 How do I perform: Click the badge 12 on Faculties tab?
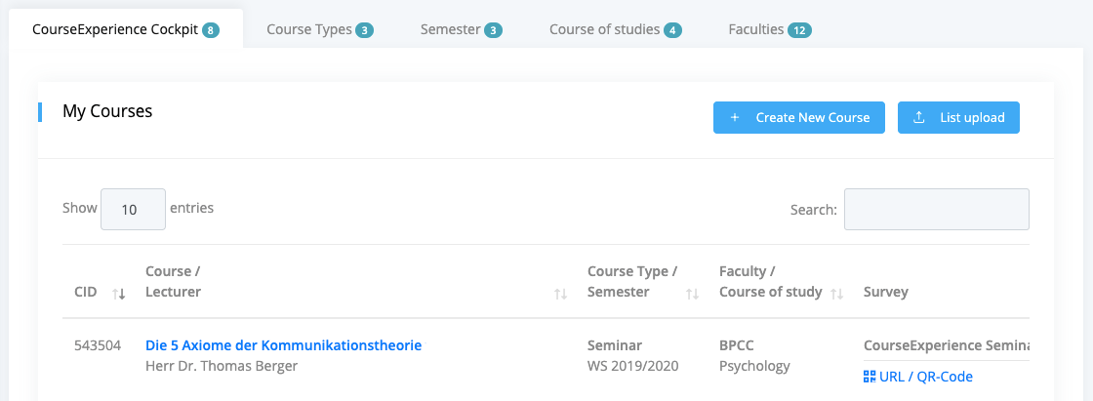click(x=799, y=30)
